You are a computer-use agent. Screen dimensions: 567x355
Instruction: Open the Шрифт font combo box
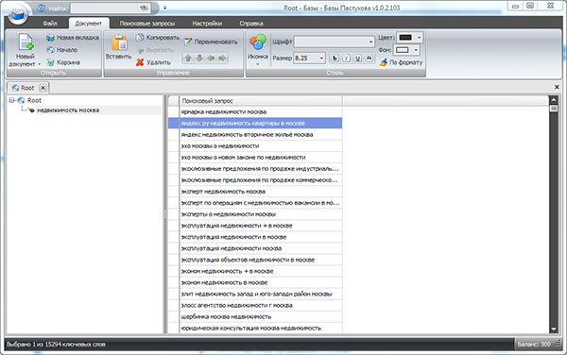click(335, 42)
